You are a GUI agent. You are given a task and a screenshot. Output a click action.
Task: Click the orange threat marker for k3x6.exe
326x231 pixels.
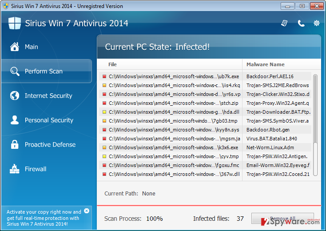(104, 147)
